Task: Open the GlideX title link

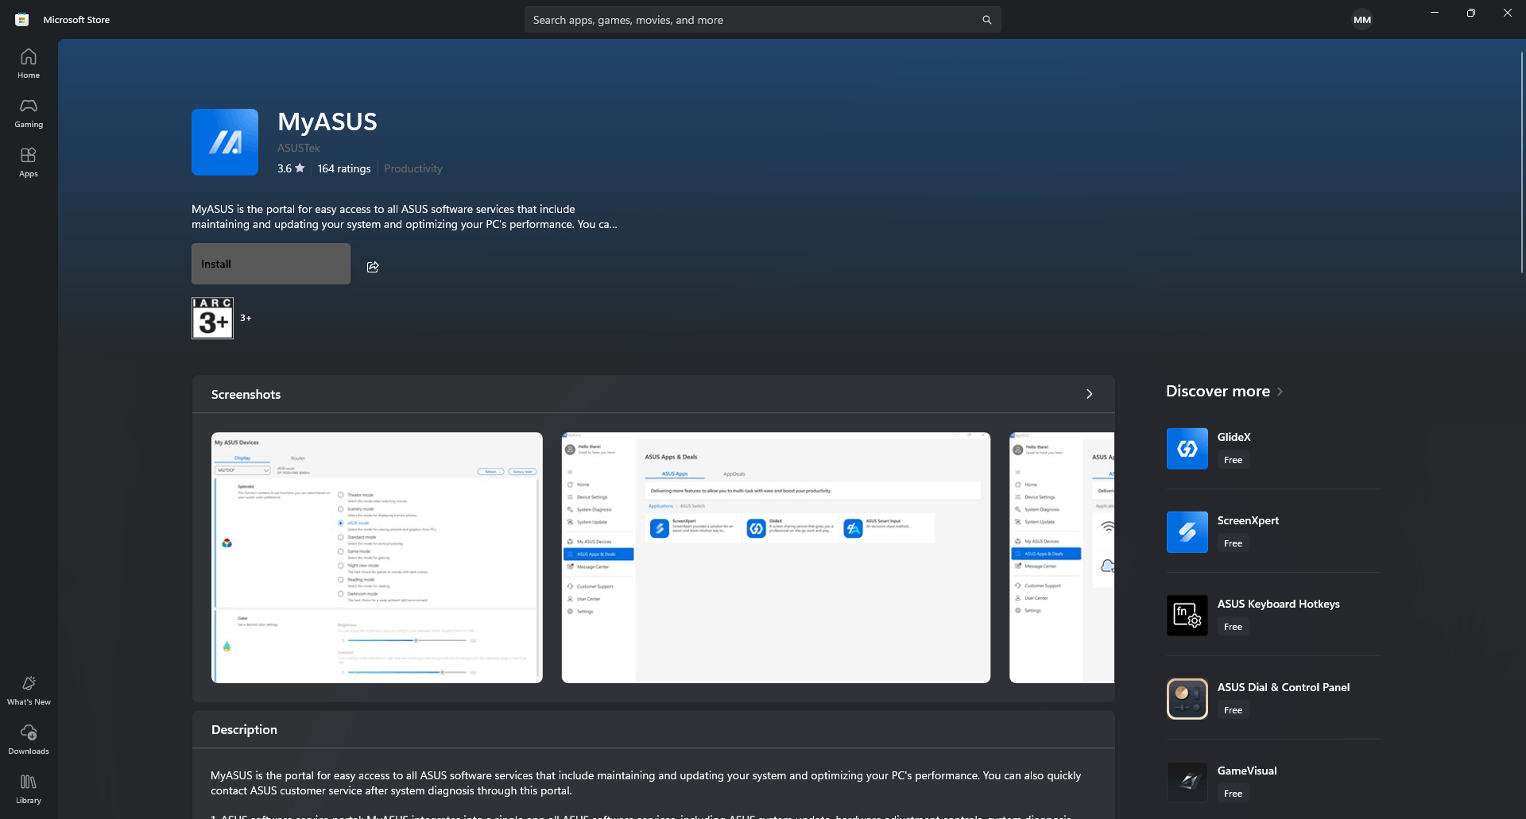Action: [x=1234, y=437]
